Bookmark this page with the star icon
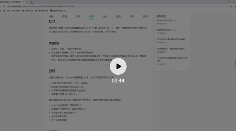Screen dimensions: 236x131 tap(231, 7)
